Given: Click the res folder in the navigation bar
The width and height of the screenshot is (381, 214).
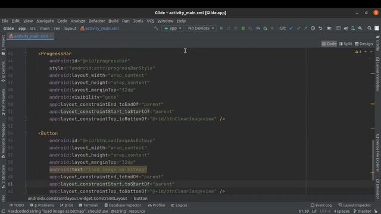Looking at the screenshot, I should tap(57, 29).
